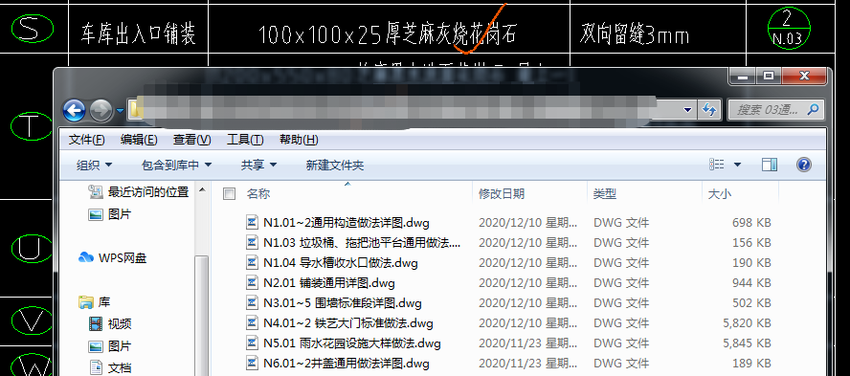Select file N4.01~2 铁艺大门标准做法.dwg
Image resolution: width=850 pixels, height=376 pixels.
pyautogui.click(x=348, y=323)
